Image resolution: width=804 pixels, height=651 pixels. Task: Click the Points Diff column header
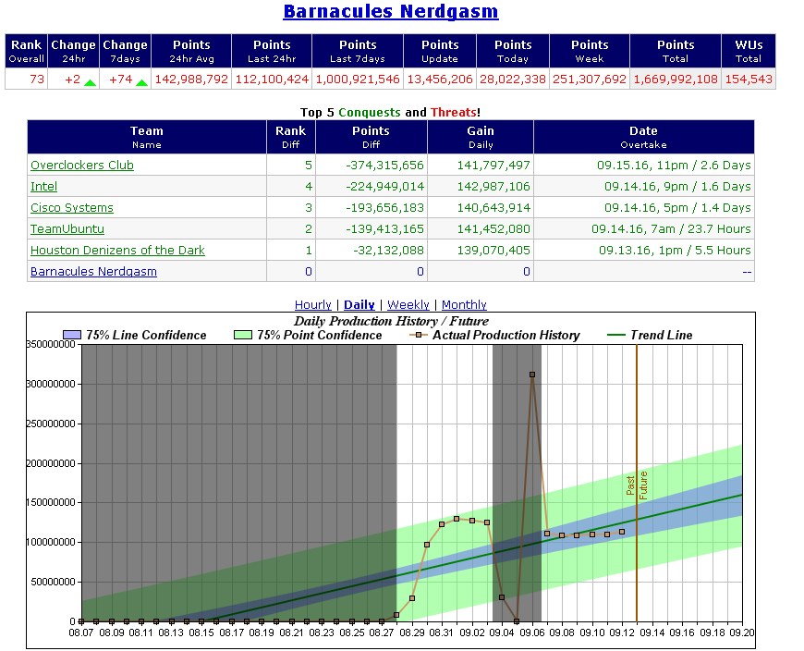[x=372, y=137]
